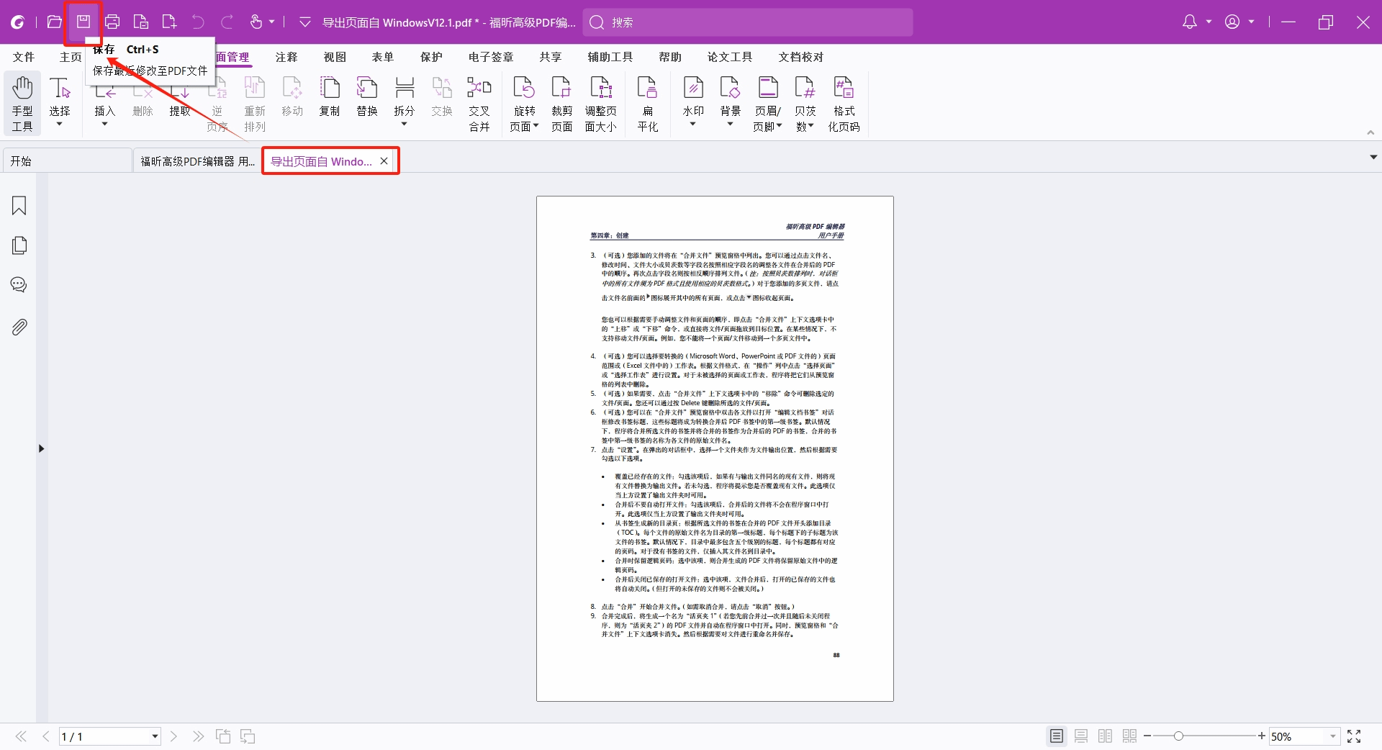Toggle two-page facing view mode
1382x750 pixels.
coord(1105,736)
